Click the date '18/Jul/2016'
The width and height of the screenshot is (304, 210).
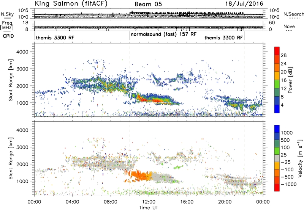coord(244,4)
